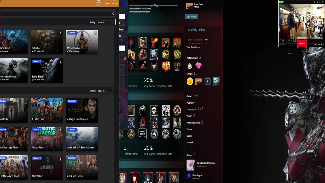Click the gold coin badge icon
The image size is (325, 183).
tap(190, 81)
